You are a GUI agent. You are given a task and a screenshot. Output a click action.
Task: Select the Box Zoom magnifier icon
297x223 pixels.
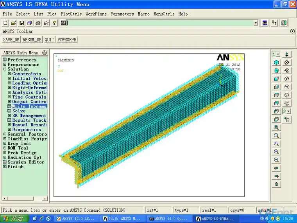point(276,136)
